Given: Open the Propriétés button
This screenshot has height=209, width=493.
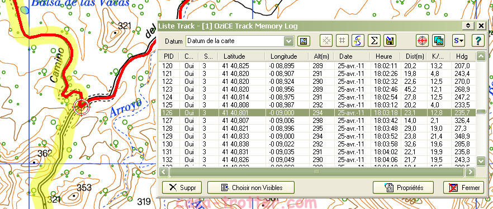Looking at the screenshot, I should pos(403,188).
